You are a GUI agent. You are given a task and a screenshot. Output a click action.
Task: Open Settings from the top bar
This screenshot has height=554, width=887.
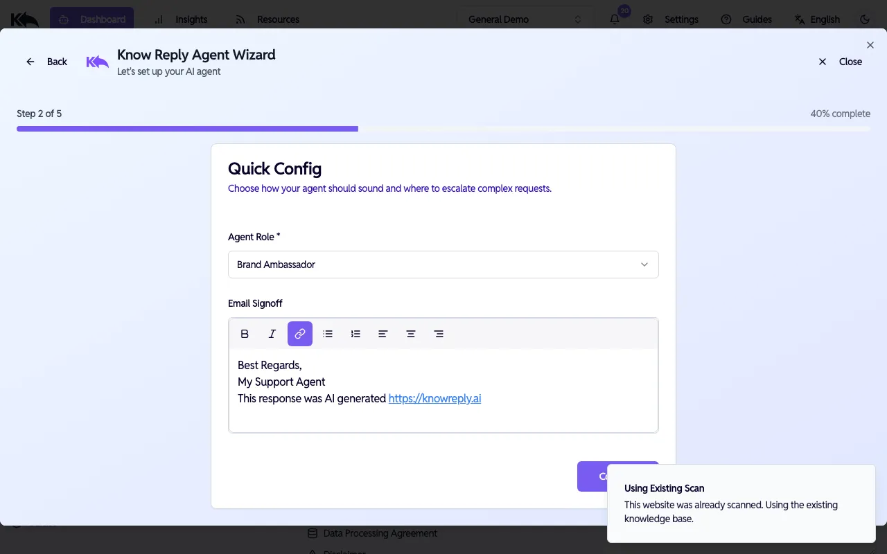point(671,19)
